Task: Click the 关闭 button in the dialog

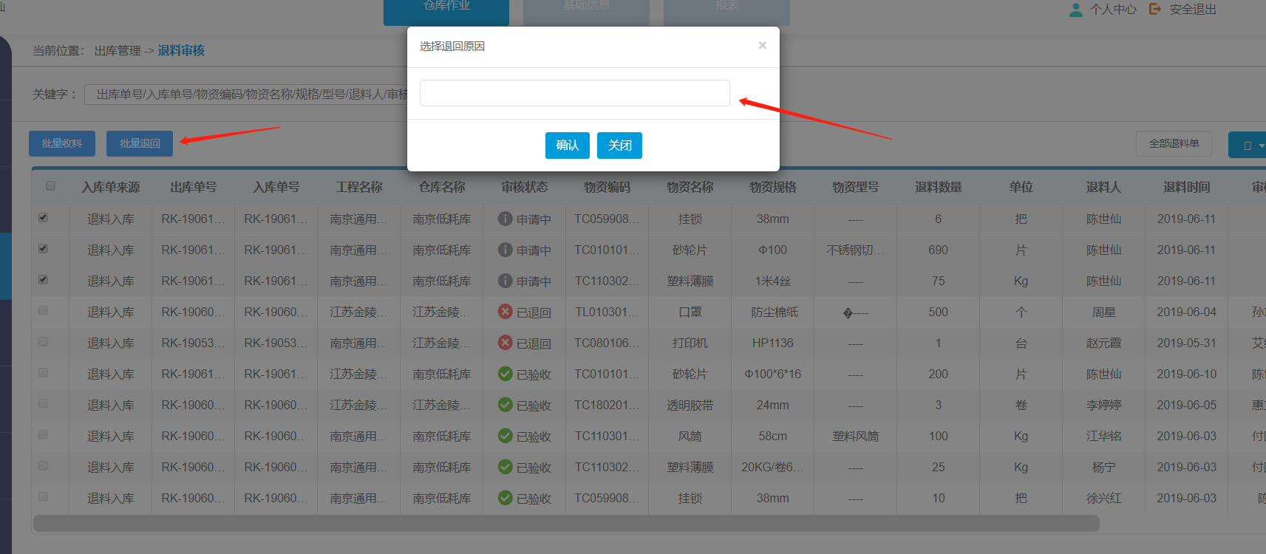Action: coord(619,146)
